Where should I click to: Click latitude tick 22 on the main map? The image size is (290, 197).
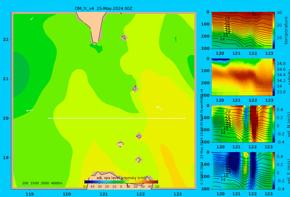(6, 39)
